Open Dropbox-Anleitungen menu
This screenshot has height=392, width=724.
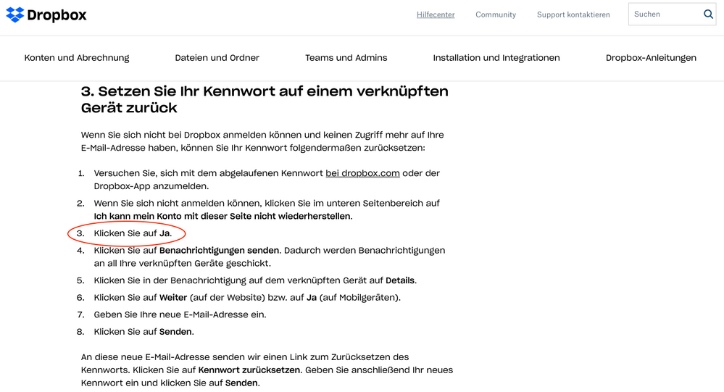pos(651,58)
